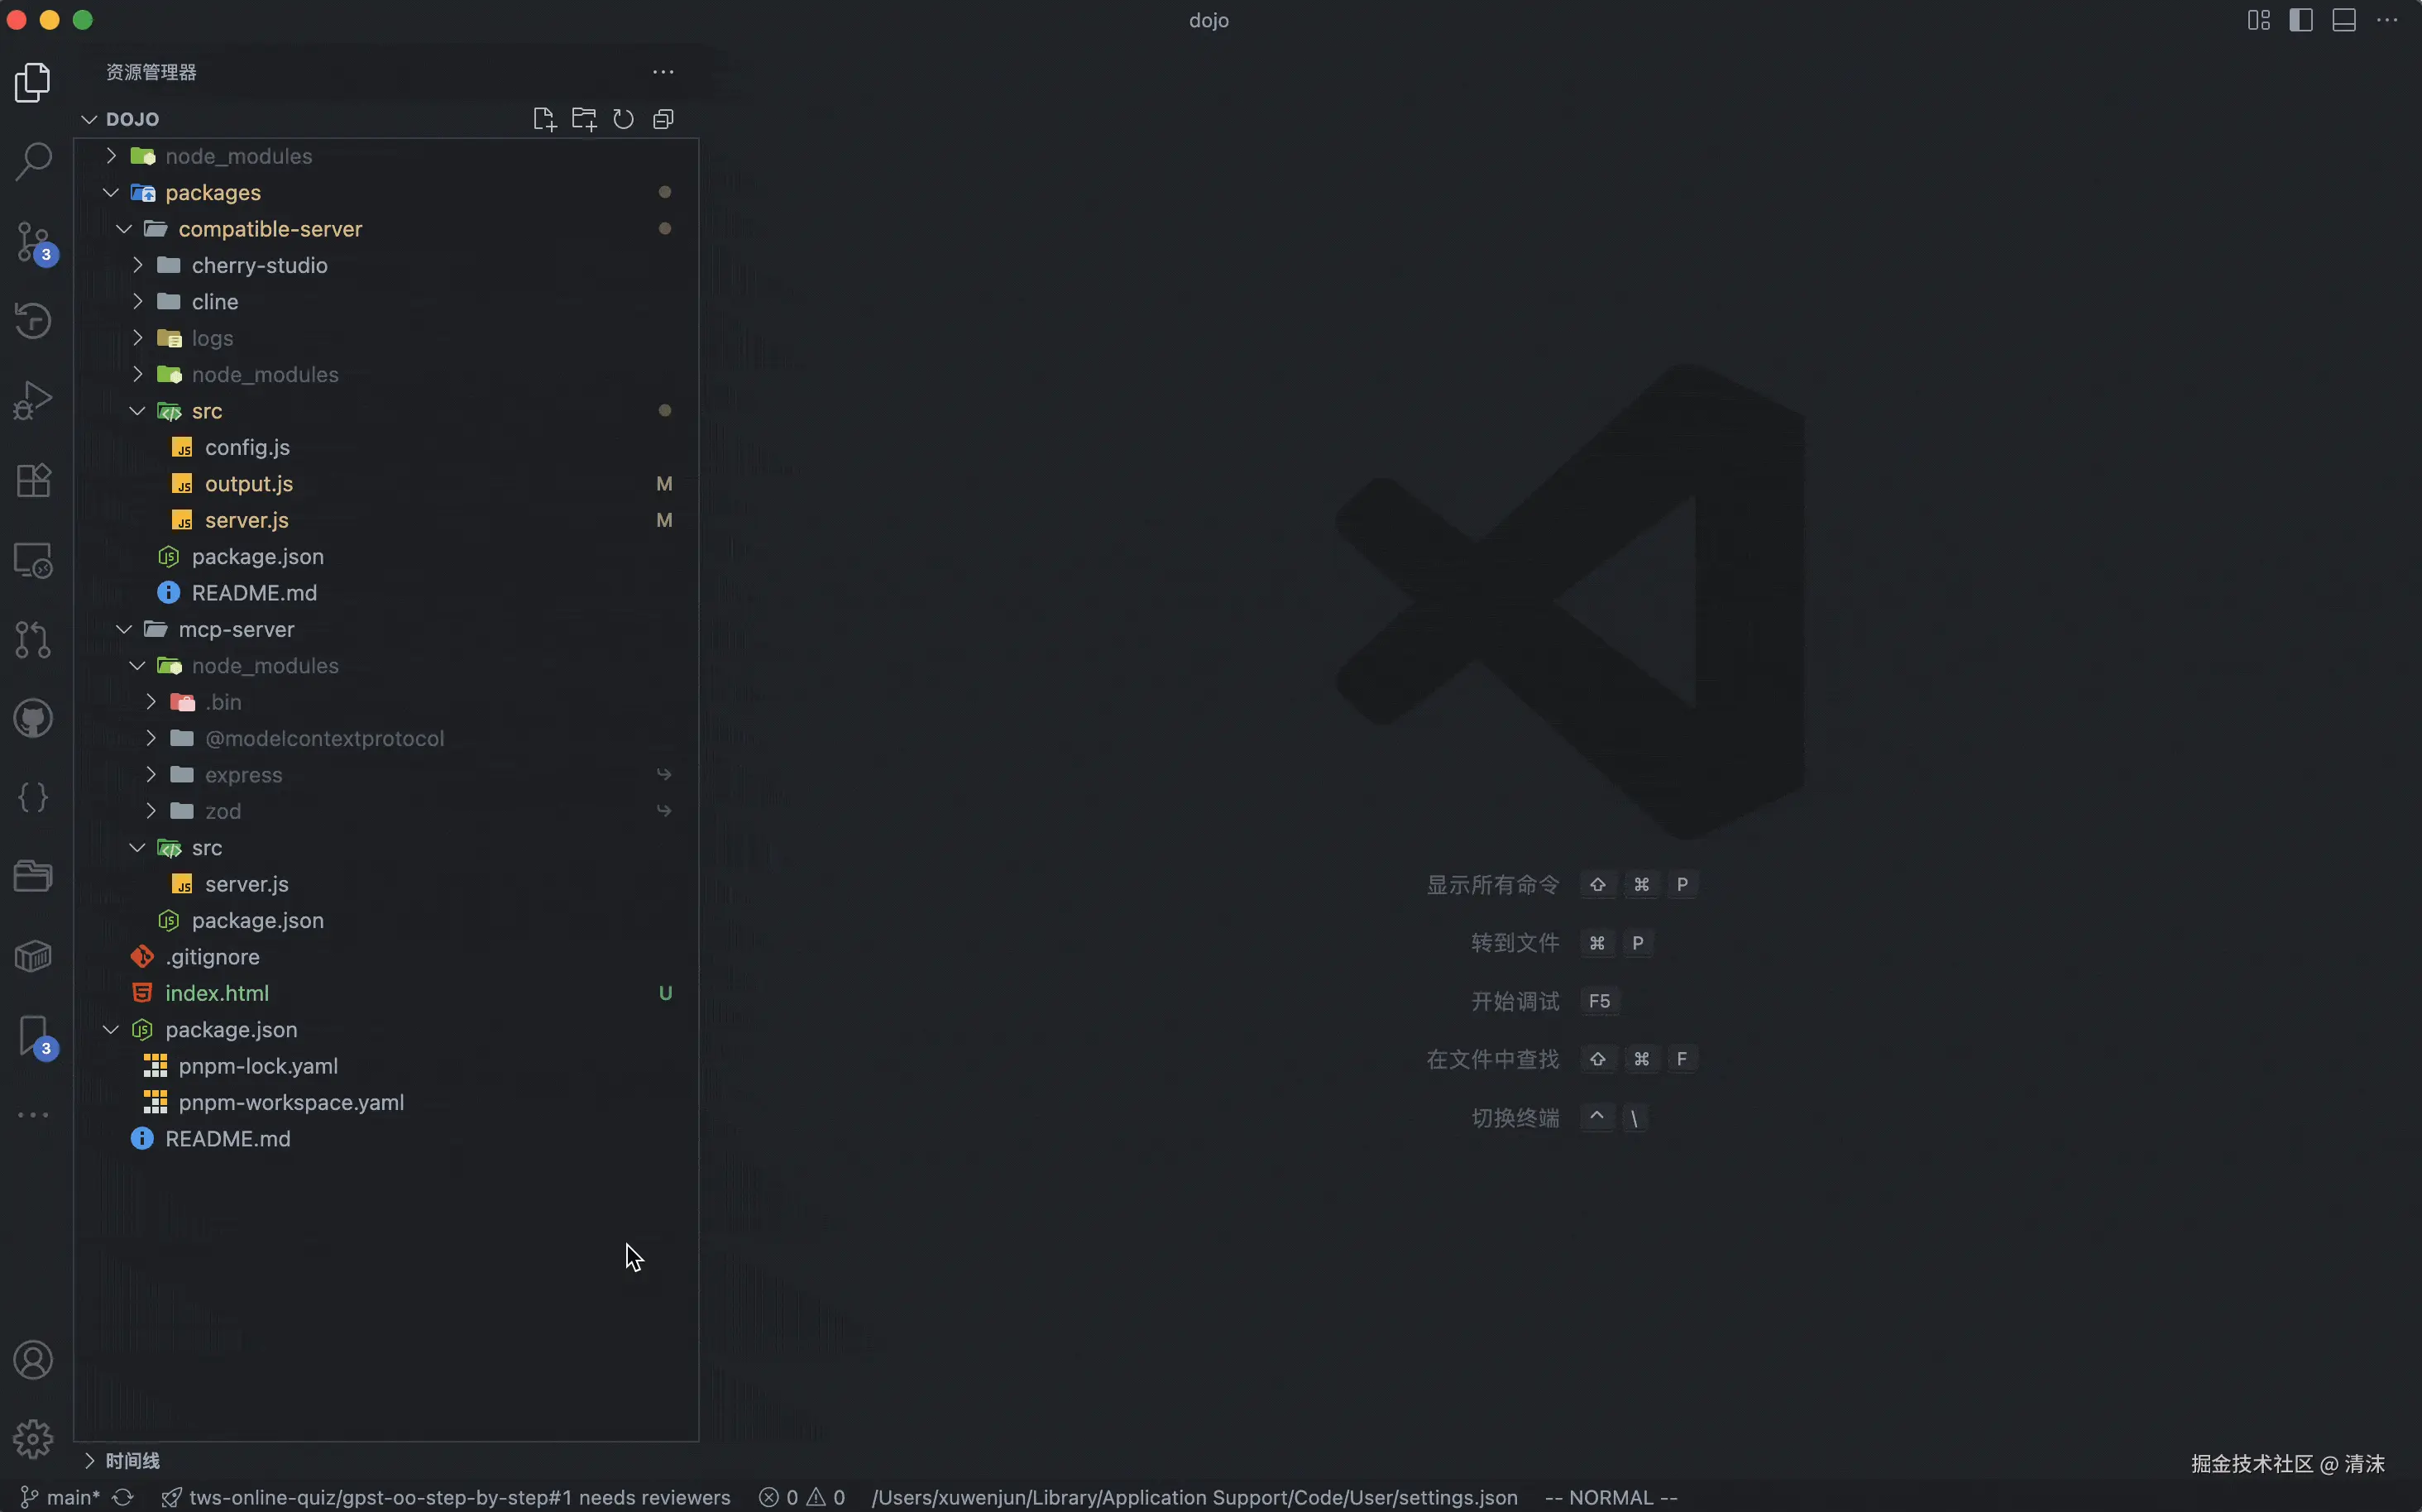Open output.js file in explorer

coord(249,484)
